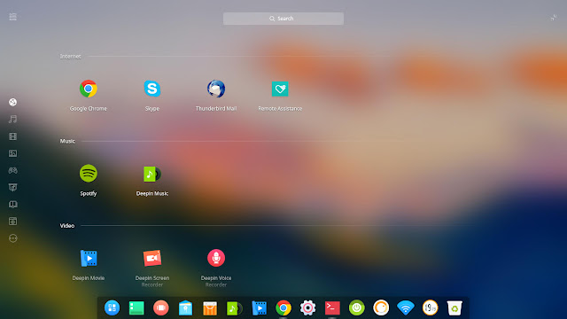Launch Deepin Screen Recorder
This screenshot has width=567, height=319.
152,258
